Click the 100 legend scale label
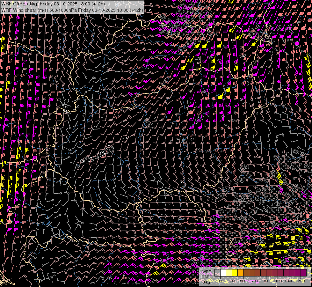 [221, 281]
